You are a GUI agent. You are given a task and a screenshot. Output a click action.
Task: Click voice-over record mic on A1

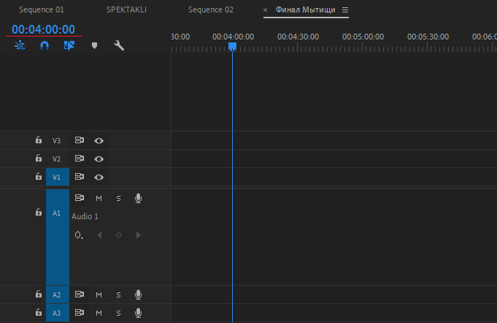(x=138, y=198)
